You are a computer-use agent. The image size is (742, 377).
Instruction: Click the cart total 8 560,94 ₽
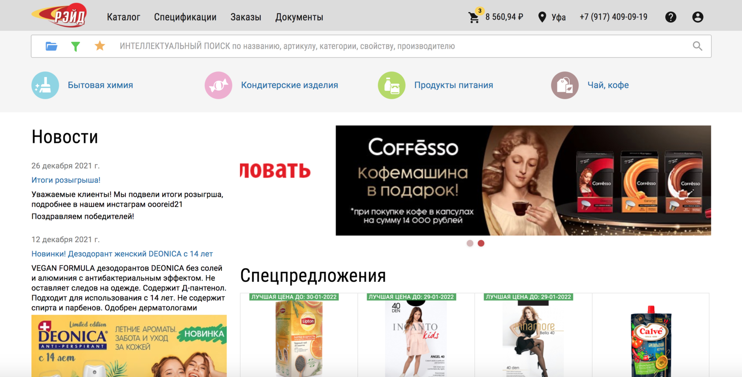[504, 17]
